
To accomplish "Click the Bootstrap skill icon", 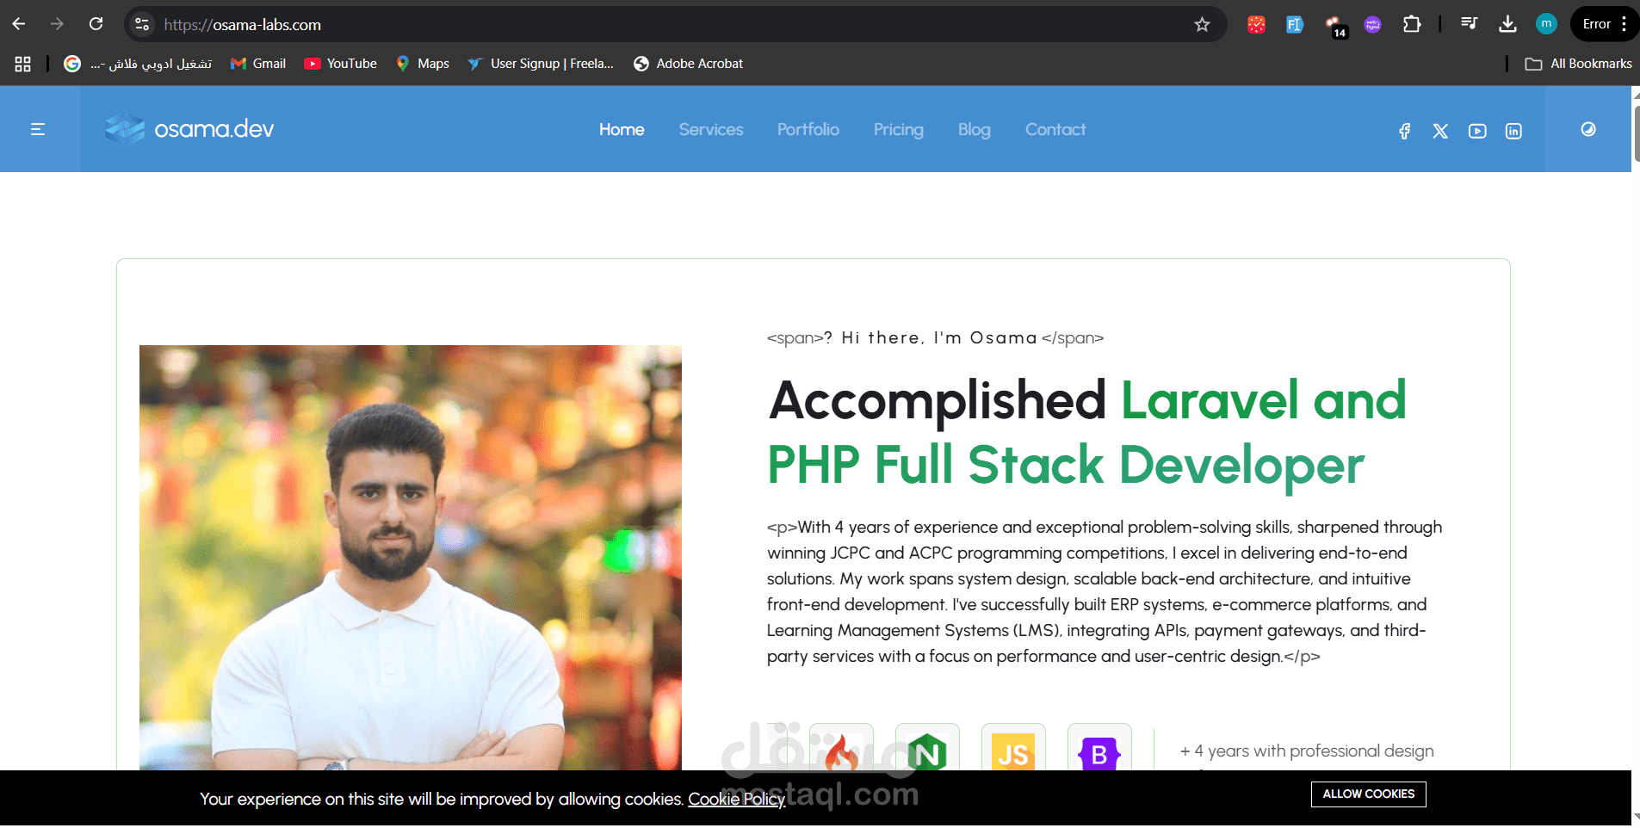I will tap(1099, 747).
